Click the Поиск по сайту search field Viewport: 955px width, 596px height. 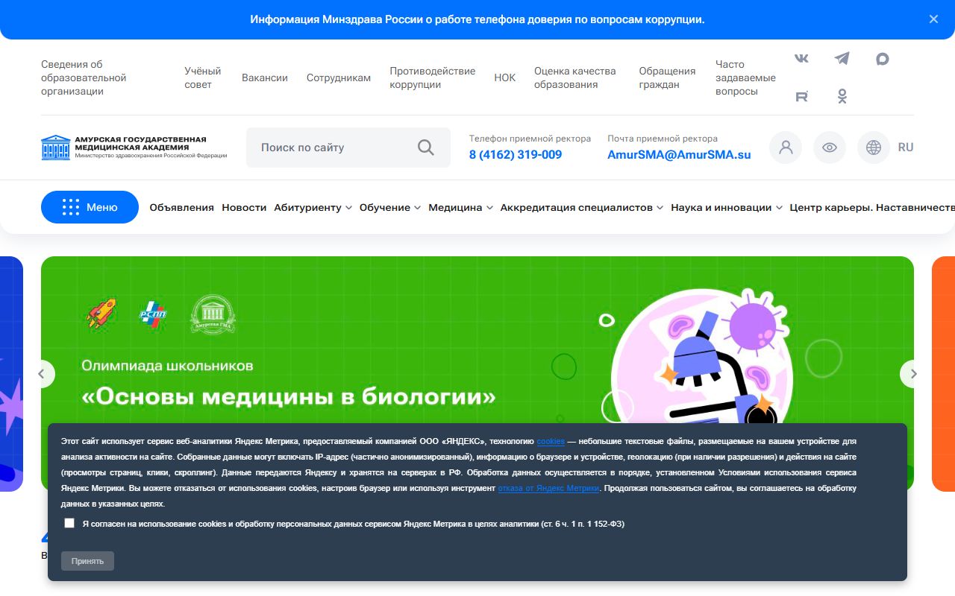pyautogui.click(x=348, y=148)
